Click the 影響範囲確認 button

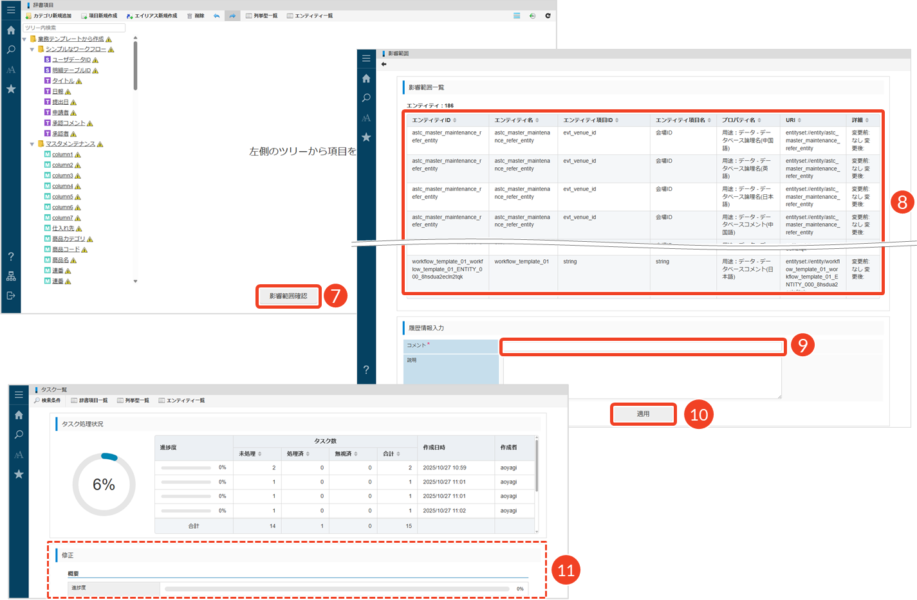tap(288, 296)
